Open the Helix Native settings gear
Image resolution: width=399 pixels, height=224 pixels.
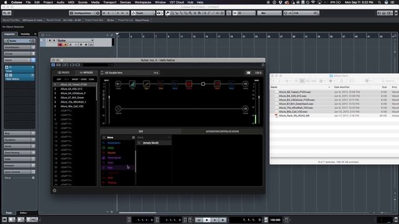click(x=54, y=190)
